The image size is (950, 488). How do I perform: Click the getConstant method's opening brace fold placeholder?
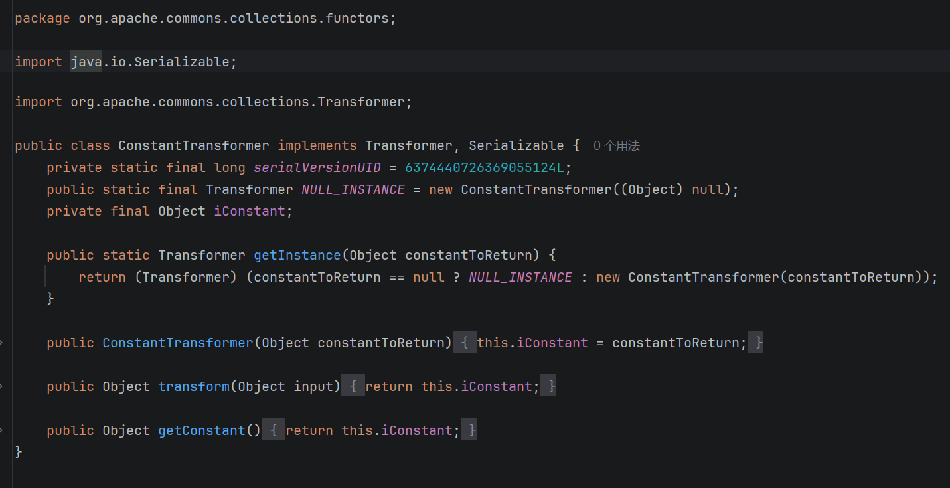pos(273,430)
